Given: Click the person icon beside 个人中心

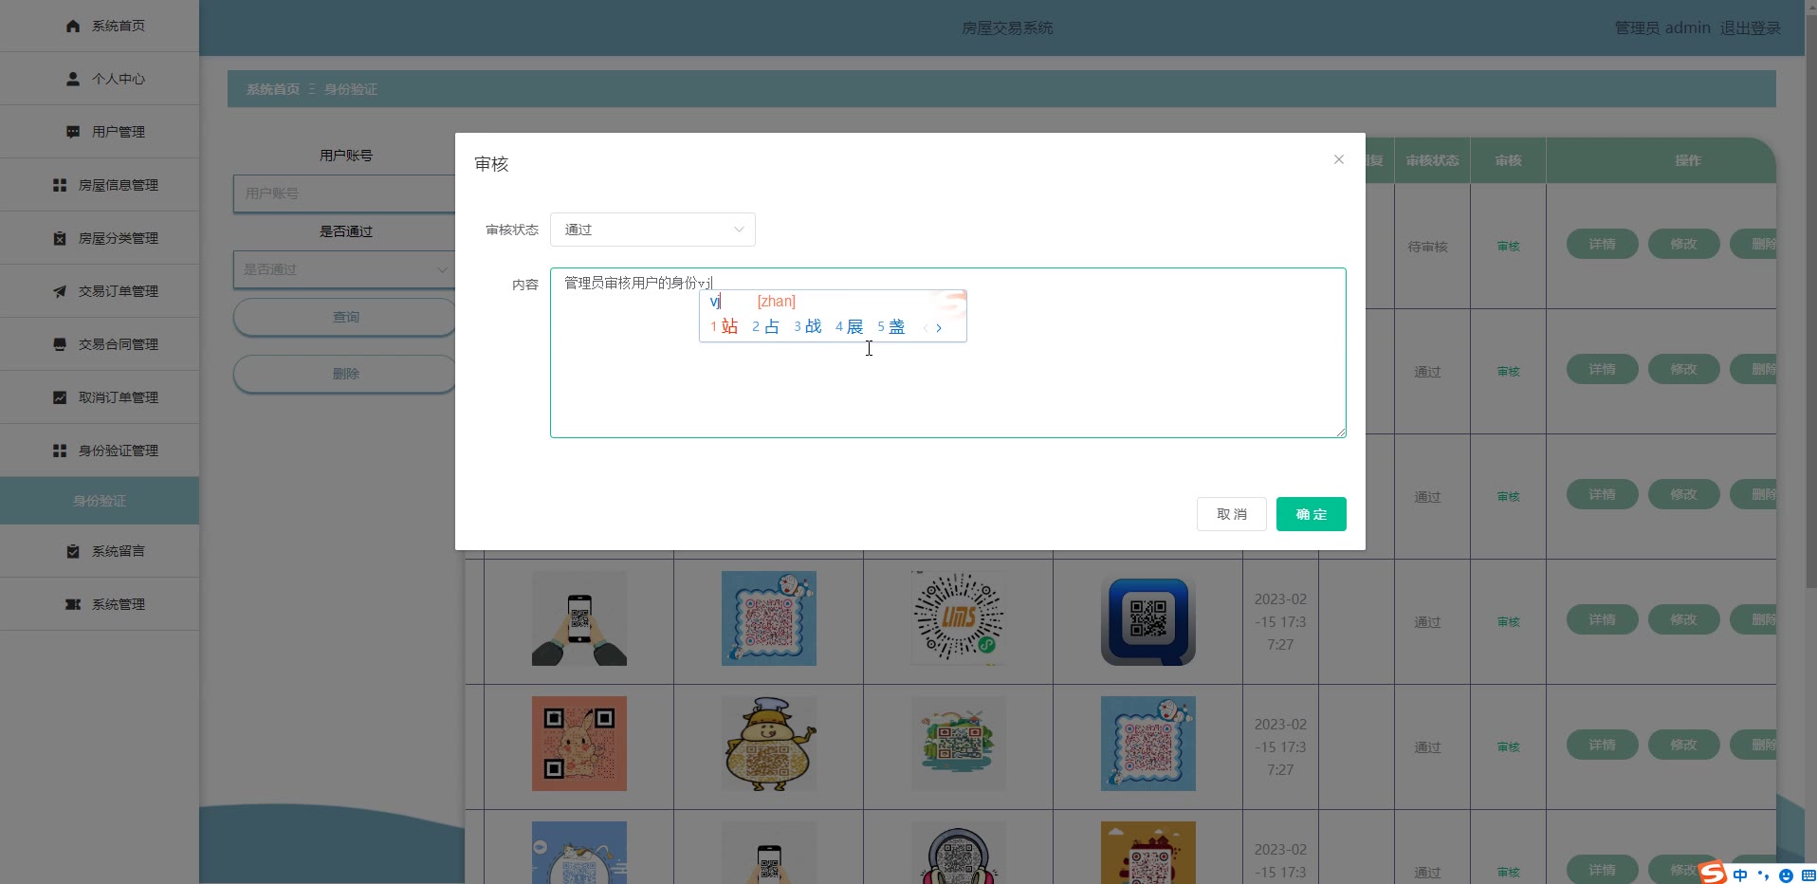Looking at the screenshot, I should pyautogui.click(x=73, y=79).
